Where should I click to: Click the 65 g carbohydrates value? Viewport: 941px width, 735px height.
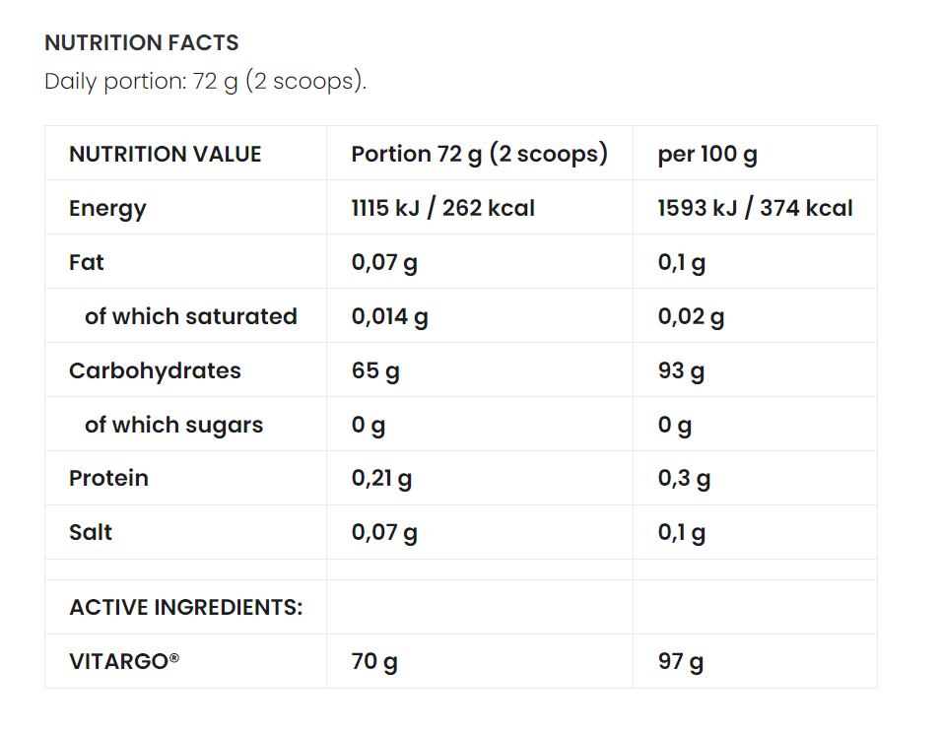point(374,371)
